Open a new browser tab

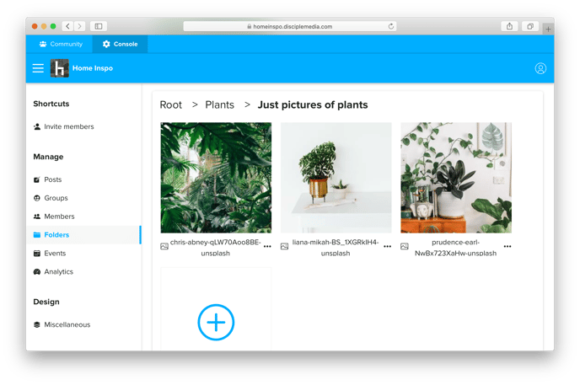click(548, 29)
